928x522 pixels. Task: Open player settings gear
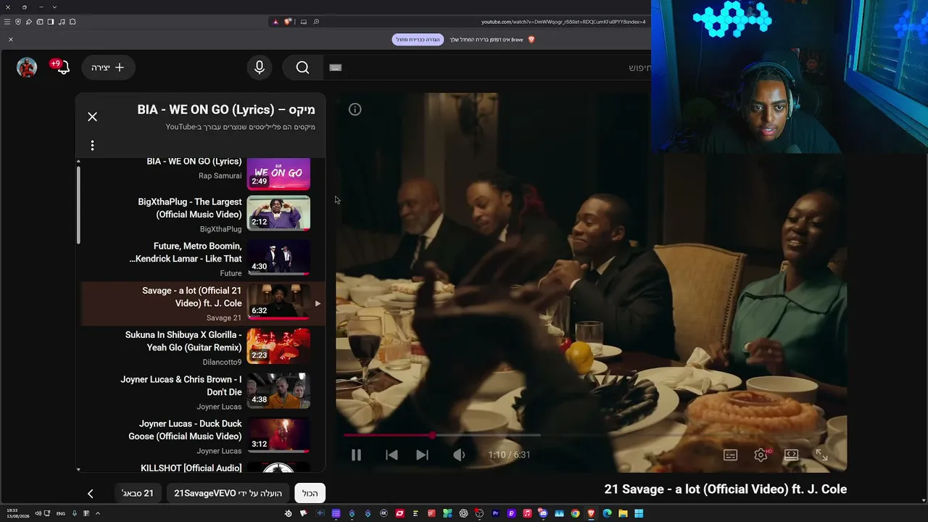[x=761, y=455]
